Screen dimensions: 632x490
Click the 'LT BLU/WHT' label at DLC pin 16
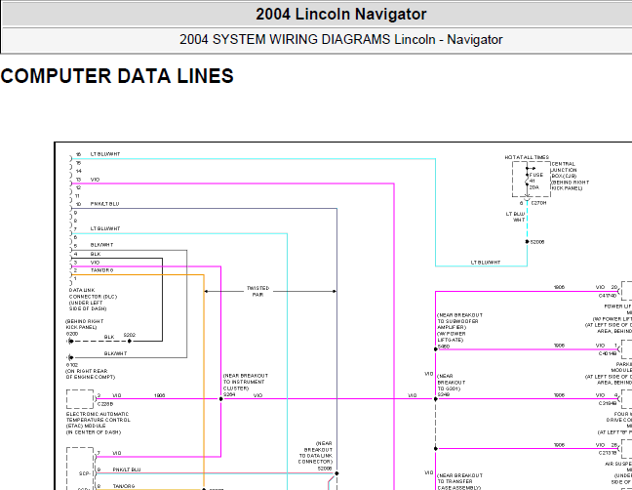[x=105, y=154]
